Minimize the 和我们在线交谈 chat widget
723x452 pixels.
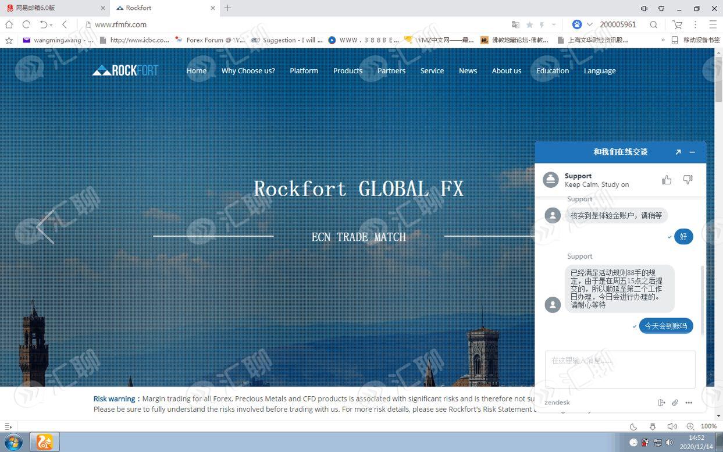point(692,152)
